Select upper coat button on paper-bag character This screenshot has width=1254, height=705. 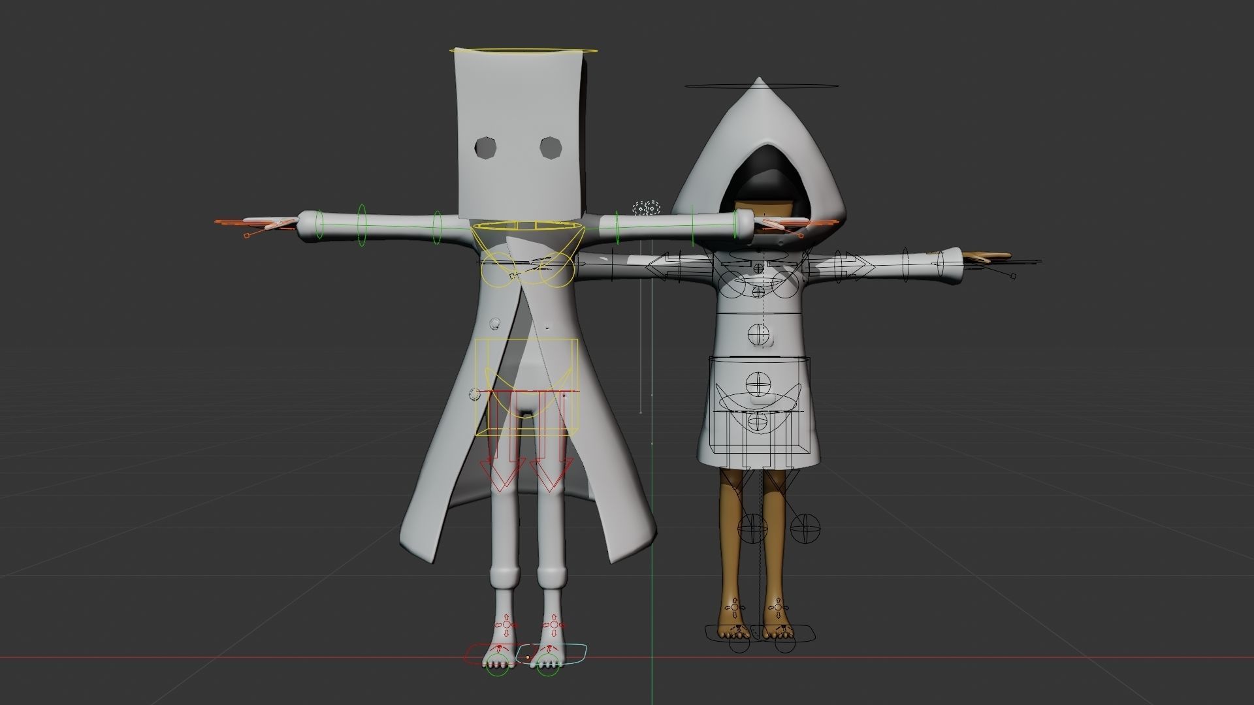[x=494, y=322]
